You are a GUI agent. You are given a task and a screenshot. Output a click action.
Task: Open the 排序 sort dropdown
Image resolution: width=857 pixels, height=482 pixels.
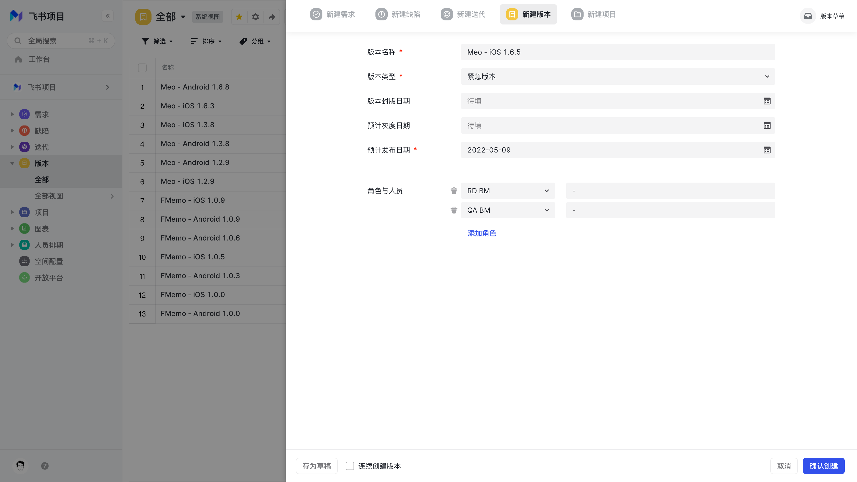point(206,41)
